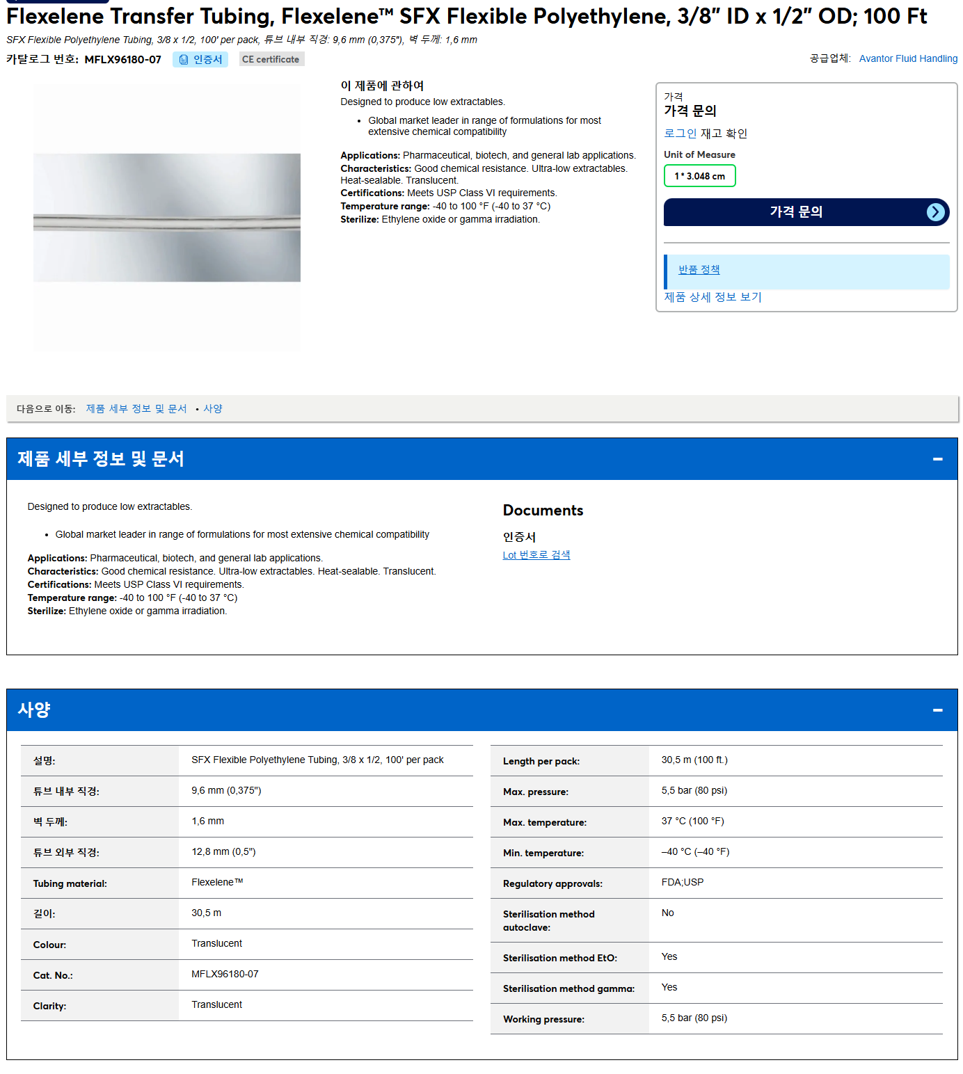This screenshot has width=963, height=1074.
Task: Open the Avantor Fluid Handling supplier link
Action: pyautogui.click(x=908, y=58)
